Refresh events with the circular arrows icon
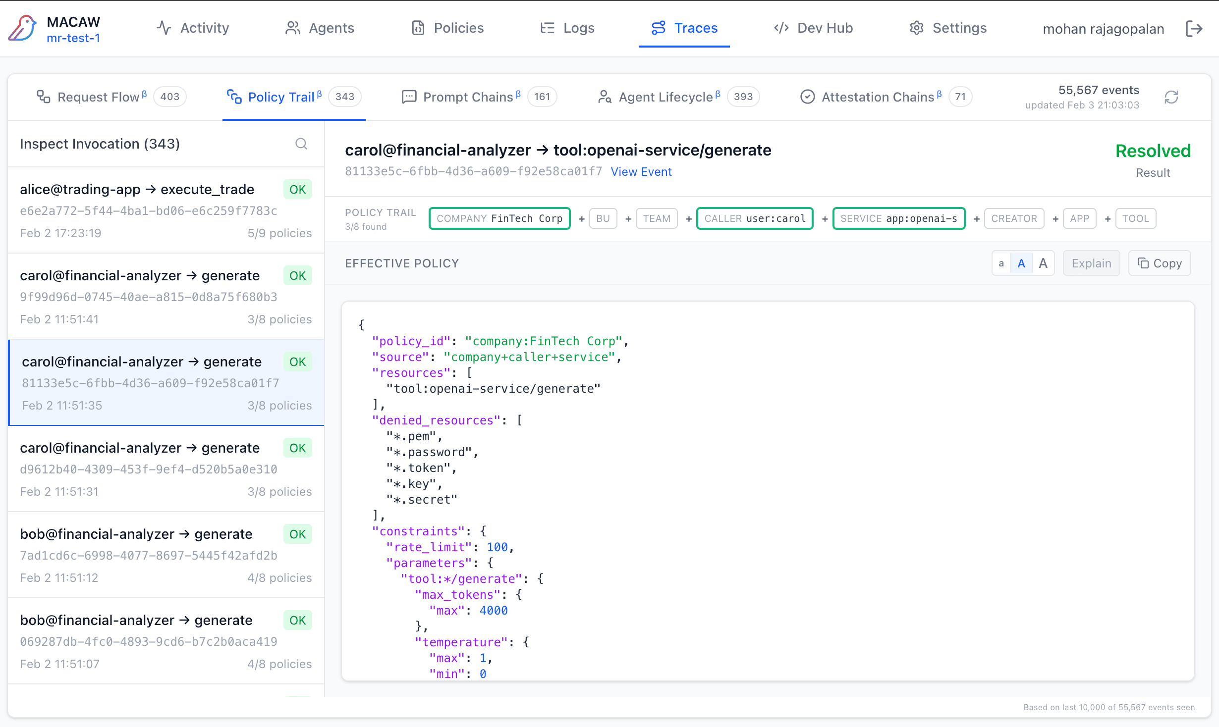This screenshot has height=727, width=1219. coord(1171,97)
